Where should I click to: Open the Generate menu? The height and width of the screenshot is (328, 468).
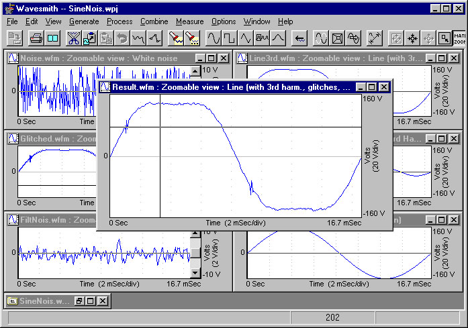click(x=84, y=21)
